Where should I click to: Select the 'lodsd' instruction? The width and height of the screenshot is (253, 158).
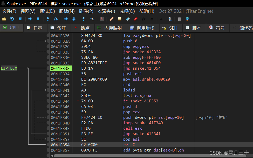pos(129,90)
